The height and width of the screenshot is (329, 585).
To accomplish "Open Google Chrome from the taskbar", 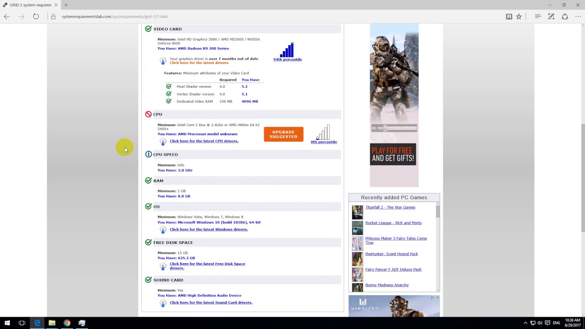I will tap(67, 323).
